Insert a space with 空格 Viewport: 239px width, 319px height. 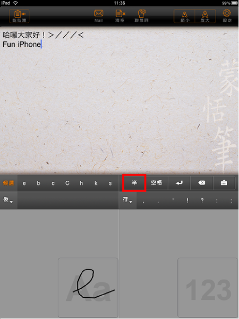(x=157, y=183)
